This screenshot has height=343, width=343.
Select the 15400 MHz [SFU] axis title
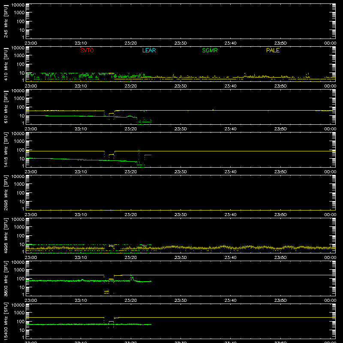point(6,321)
